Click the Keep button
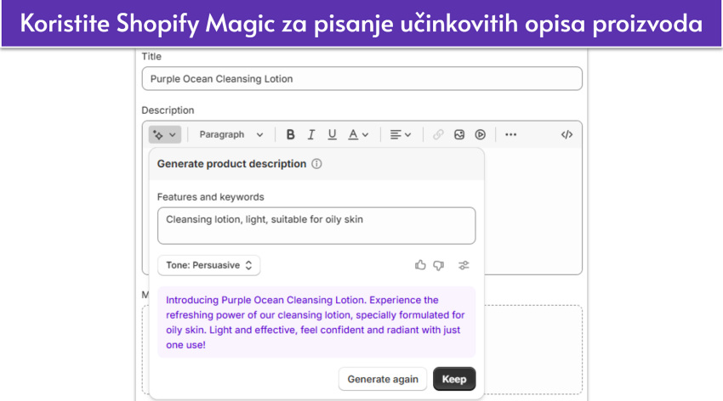The image size is (723, 401). click(454, 379)
